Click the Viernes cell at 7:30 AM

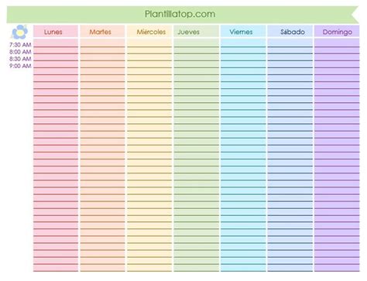[243, 43]
